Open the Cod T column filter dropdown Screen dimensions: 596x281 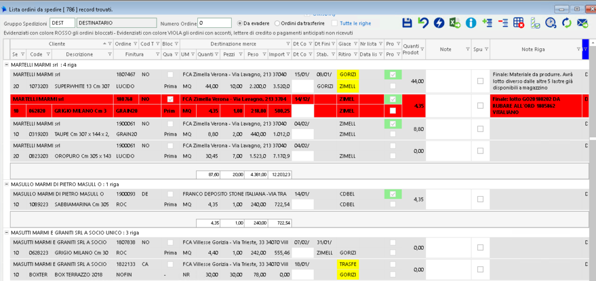point(158,44)
